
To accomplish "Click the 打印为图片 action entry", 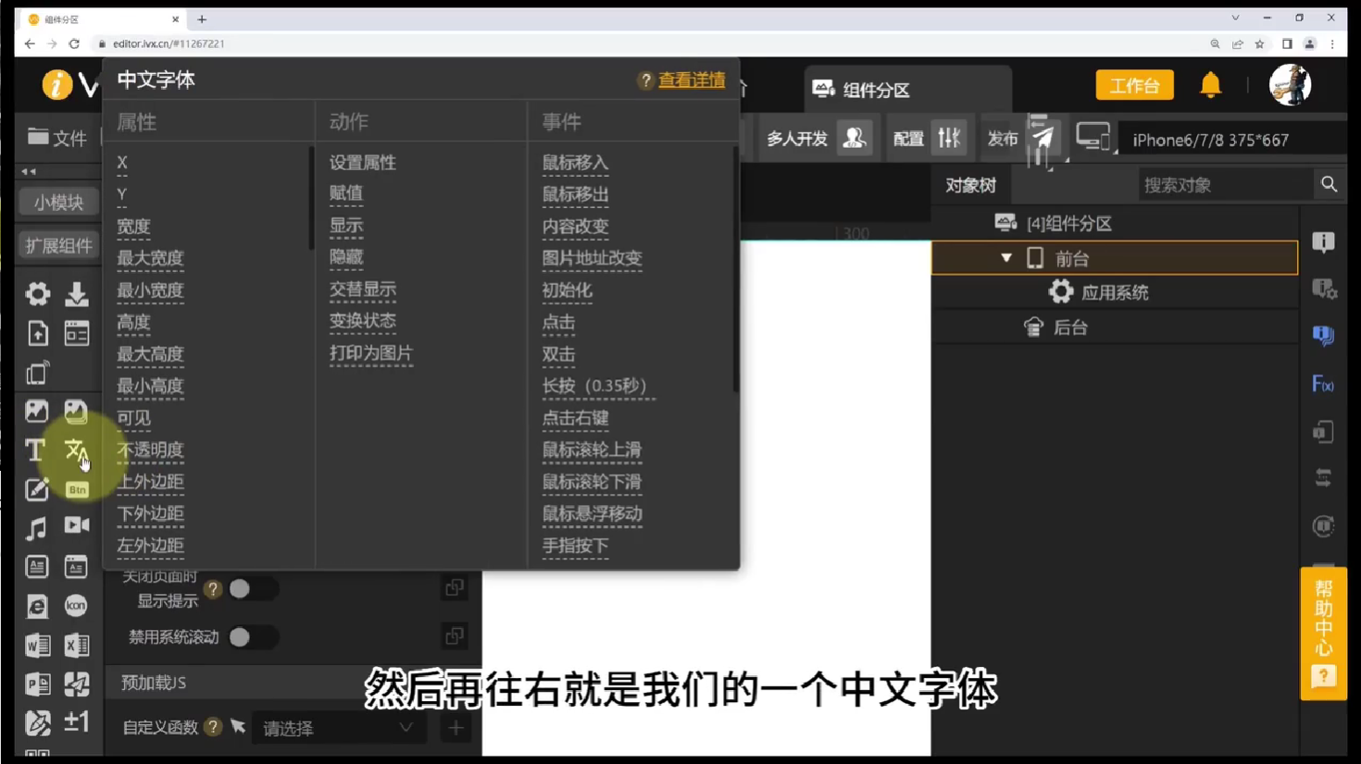I will [371, 353].
